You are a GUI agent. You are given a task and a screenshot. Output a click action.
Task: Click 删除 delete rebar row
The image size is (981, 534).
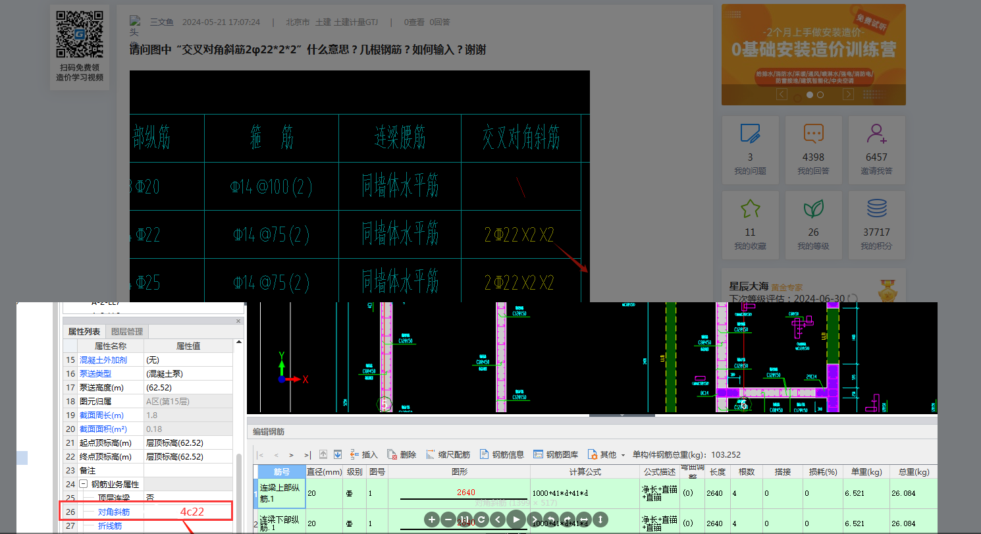pyautogui.click(x=402, y=454)
